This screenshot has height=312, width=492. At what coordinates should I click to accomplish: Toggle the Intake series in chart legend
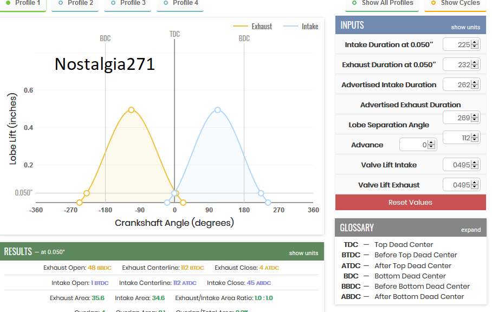pos(301,27)
